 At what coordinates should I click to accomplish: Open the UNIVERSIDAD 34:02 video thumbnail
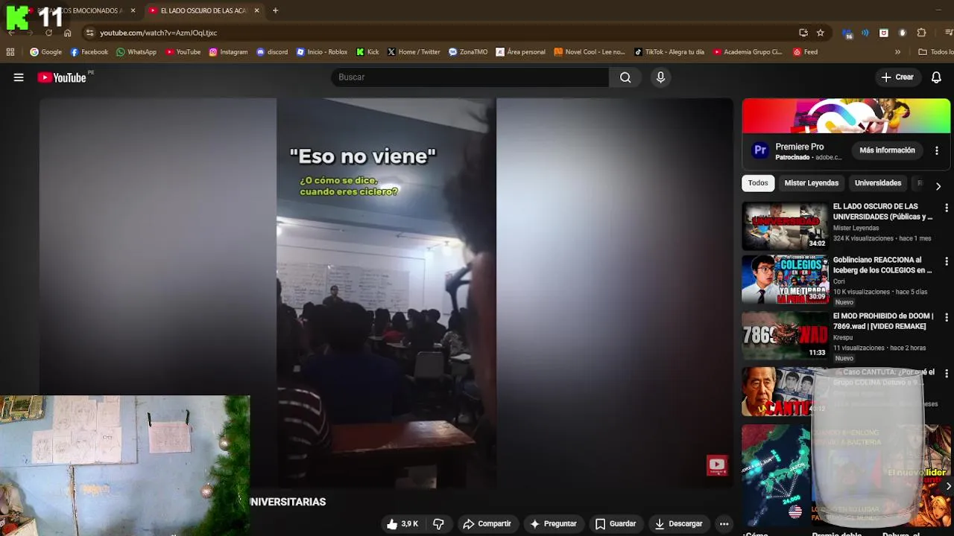coord(785,226)
